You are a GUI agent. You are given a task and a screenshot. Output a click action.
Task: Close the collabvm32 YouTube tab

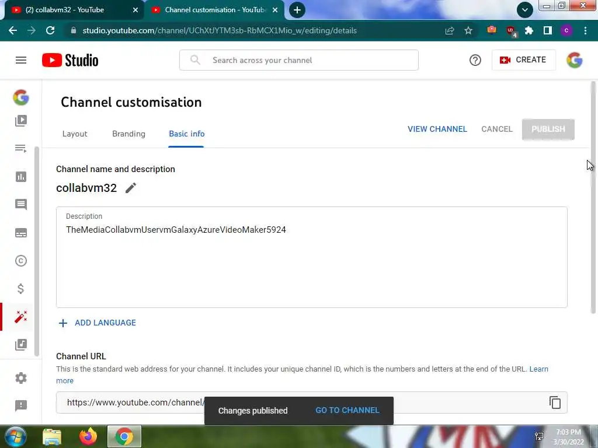tap(135, 10)
